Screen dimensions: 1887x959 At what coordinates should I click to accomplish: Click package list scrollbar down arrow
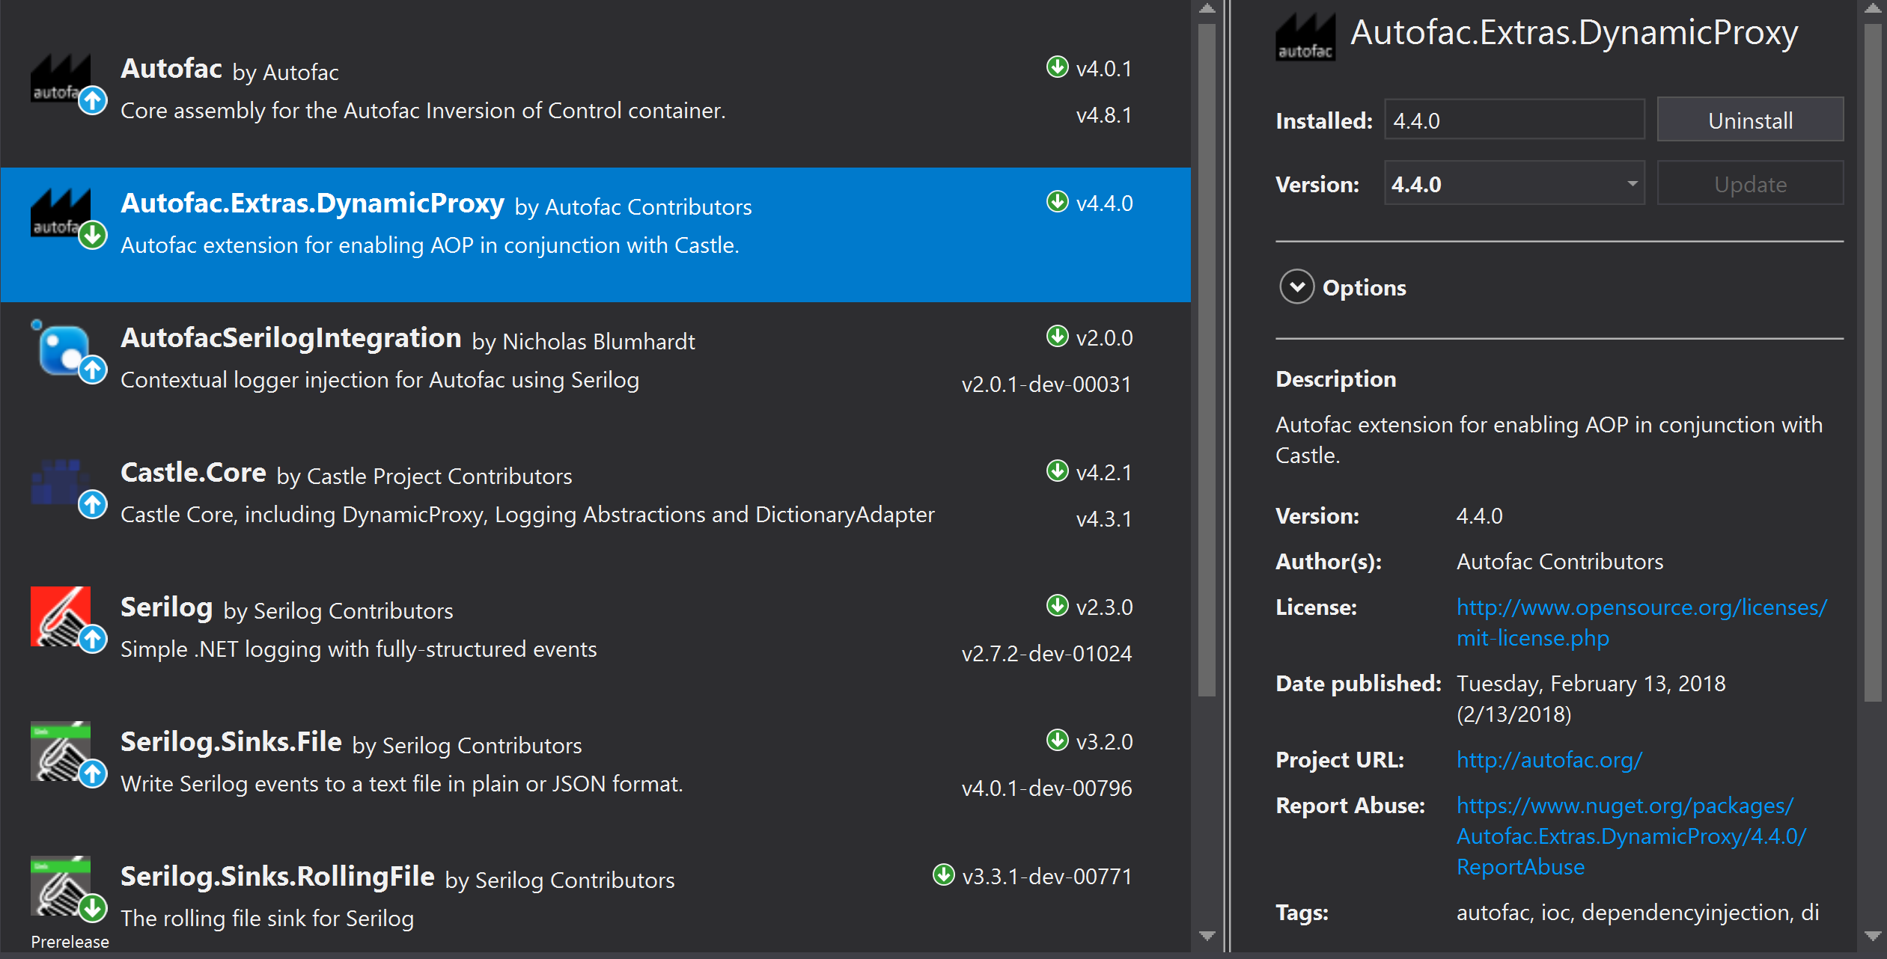(x=1207, y=936)
